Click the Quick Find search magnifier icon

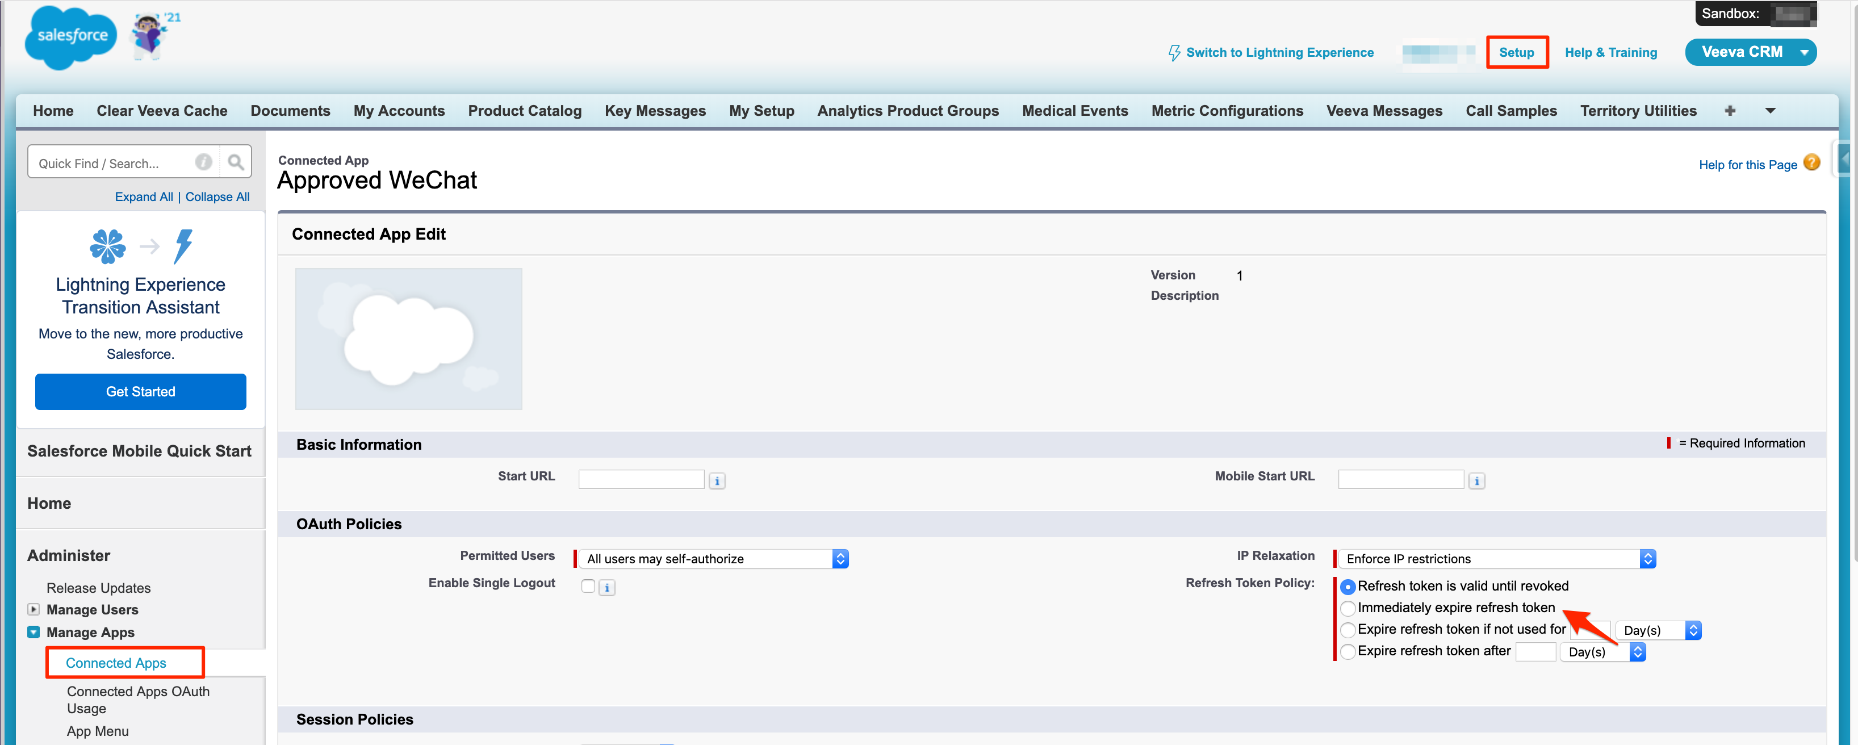pos(235,162)
